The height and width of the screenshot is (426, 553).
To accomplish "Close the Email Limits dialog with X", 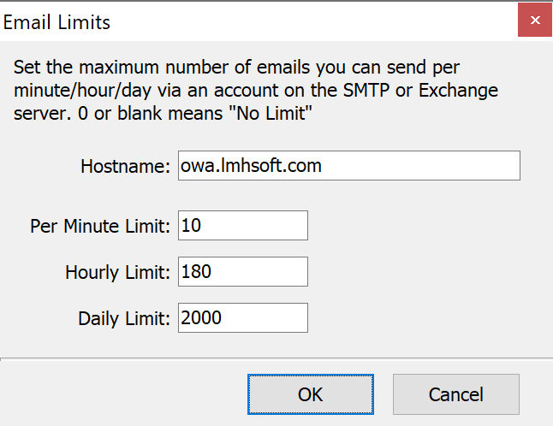I will [x=535, y=20].
